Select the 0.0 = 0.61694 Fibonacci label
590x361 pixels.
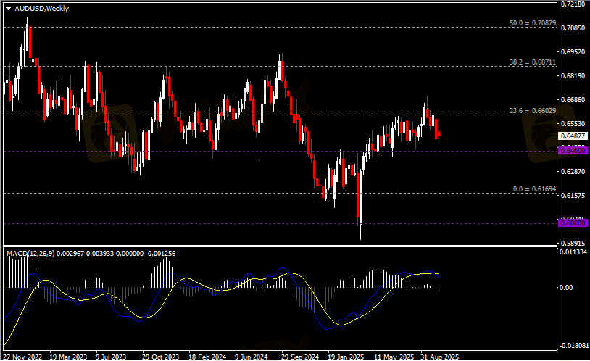(533, 188)
